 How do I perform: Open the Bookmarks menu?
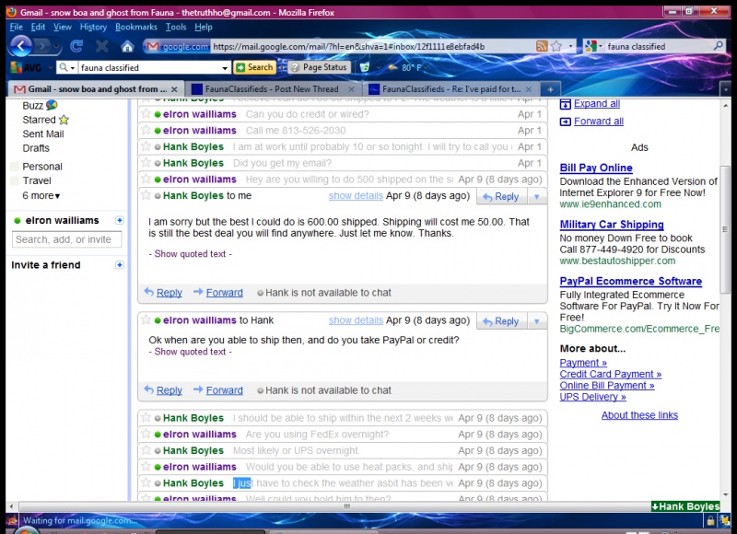click(x=135, y=27)
